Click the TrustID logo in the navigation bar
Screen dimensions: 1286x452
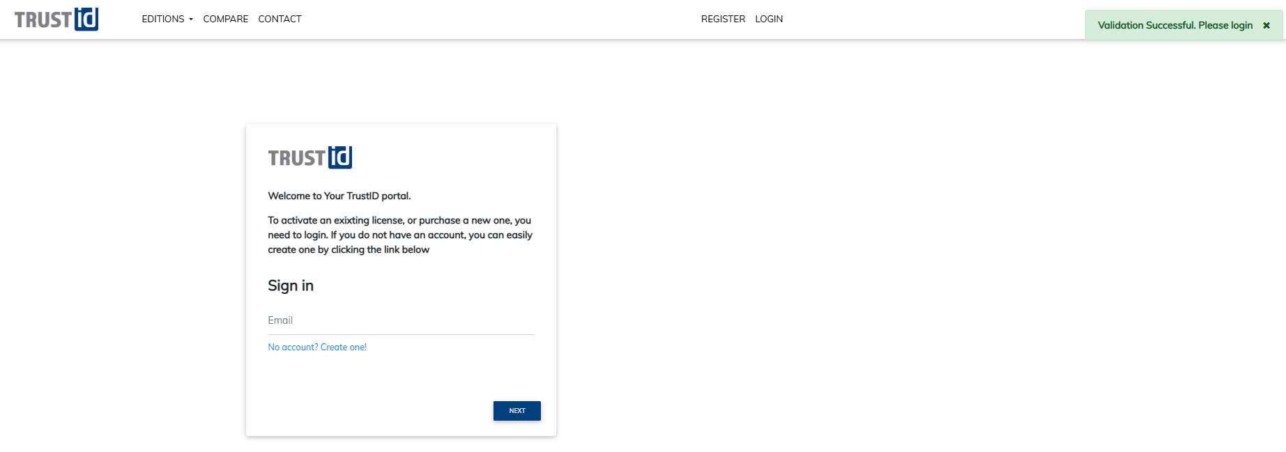pyautogui.click(x=56, y=20)
